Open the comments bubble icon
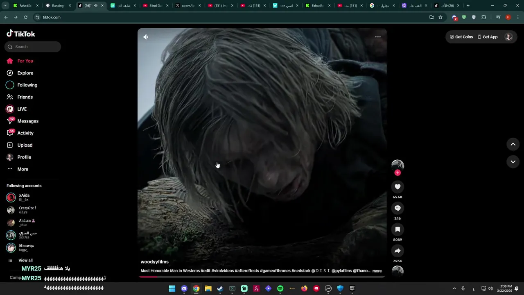The image size is (524, 295). [x=398, y=208]
